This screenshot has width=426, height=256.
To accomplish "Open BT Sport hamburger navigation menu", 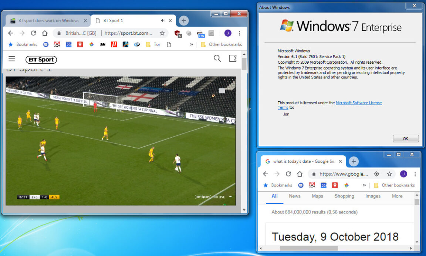I will coord(12,59).
